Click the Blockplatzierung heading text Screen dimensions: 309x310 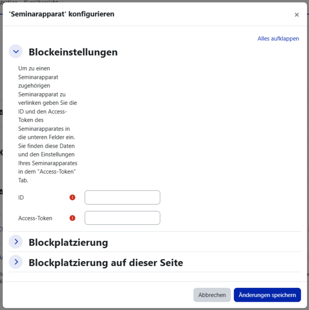coord(68,242)
